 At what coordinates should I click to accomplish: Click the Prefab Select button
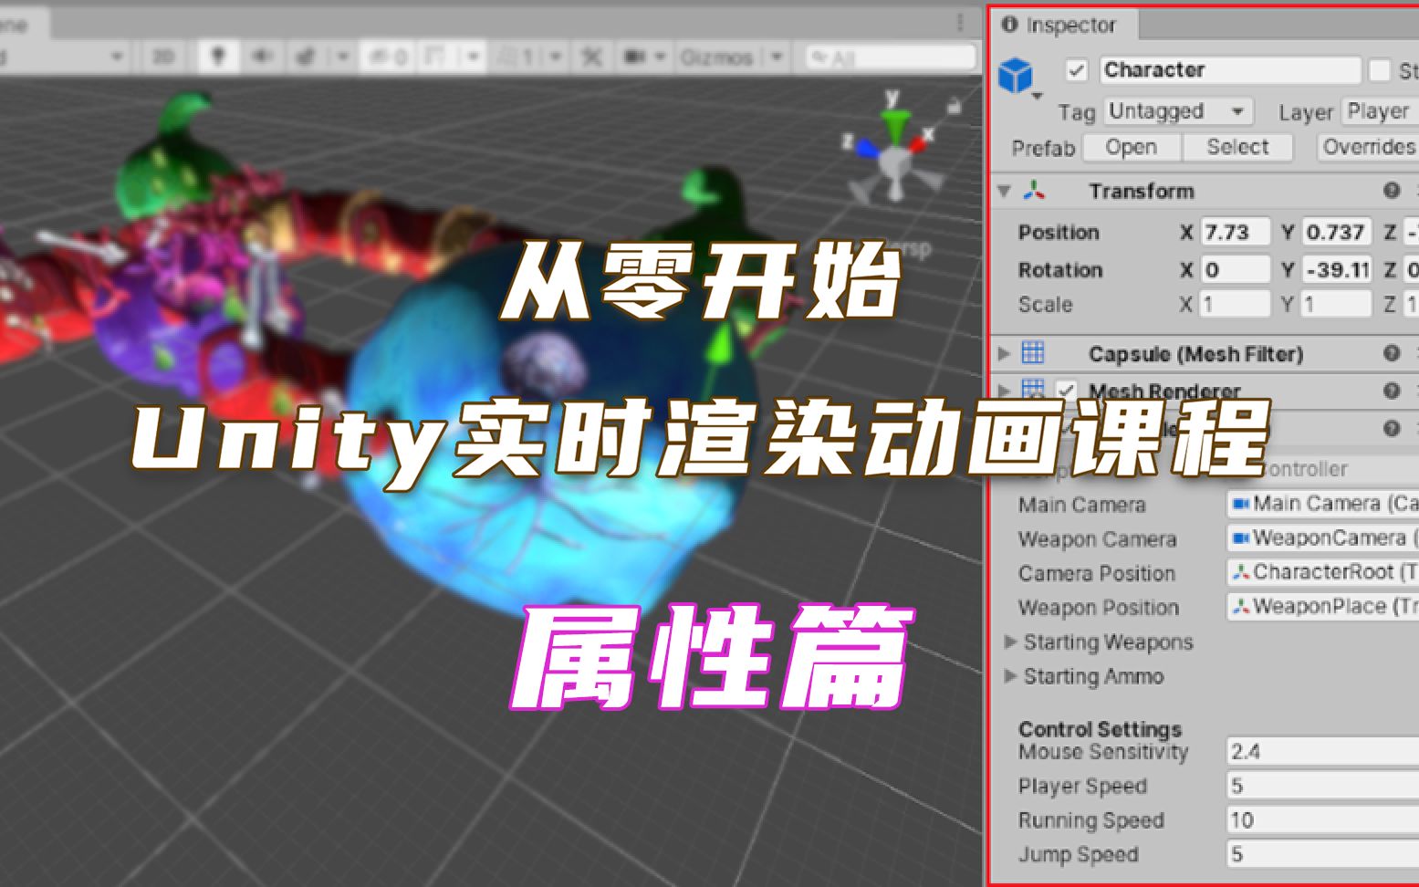tap(1237, 147)
